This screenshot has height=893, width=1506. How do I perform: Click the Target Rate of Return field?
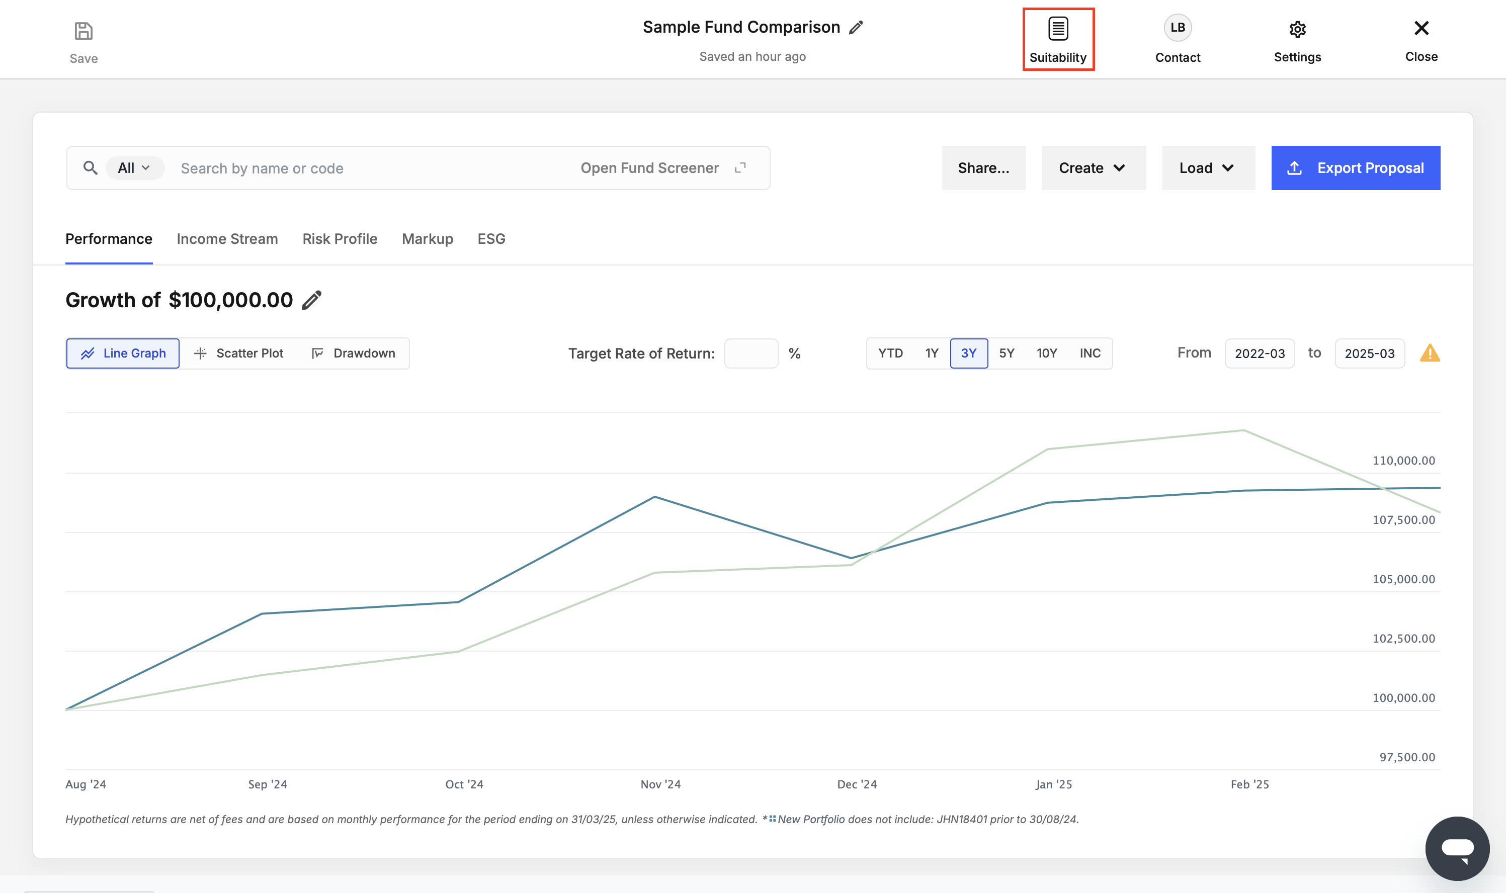coord(750,353)
